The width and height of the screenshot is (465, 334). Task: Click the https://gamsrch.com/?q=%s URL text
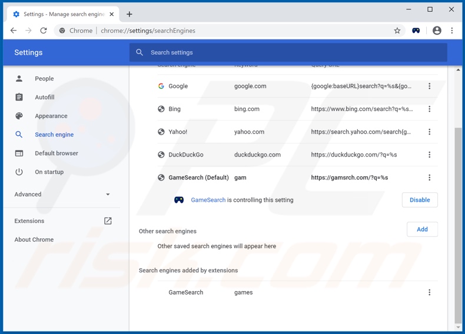(x=350, y=177)
